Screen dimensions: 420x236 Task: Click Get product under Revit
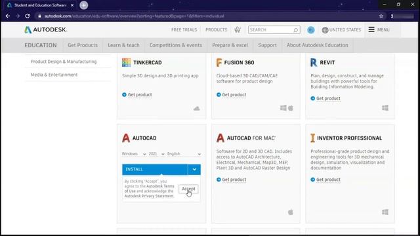328,98
